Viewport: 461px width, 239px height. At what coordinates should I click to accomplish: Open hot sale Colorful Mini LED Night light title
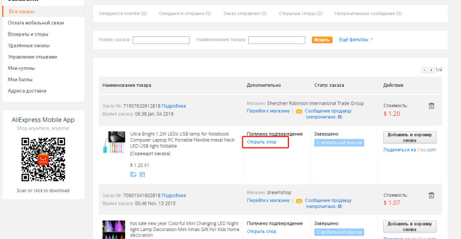[x=184, y=229]
